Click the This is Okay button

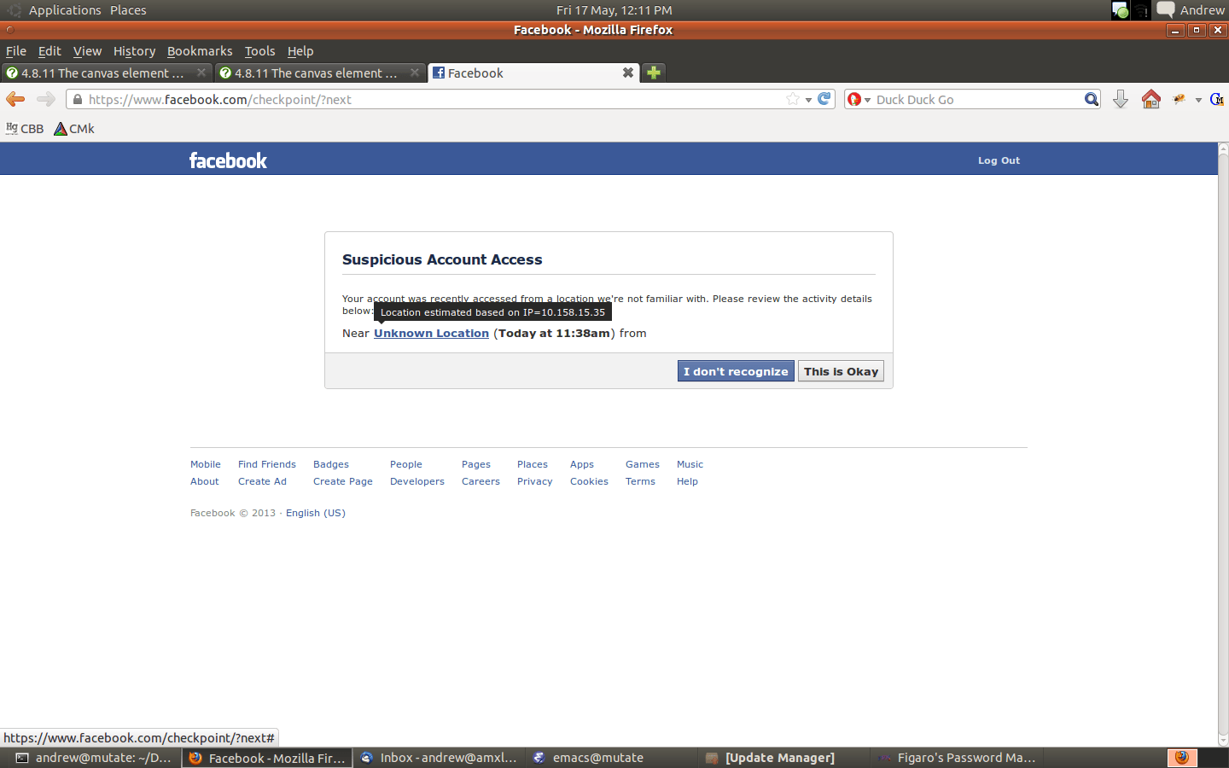click(841, 371)
